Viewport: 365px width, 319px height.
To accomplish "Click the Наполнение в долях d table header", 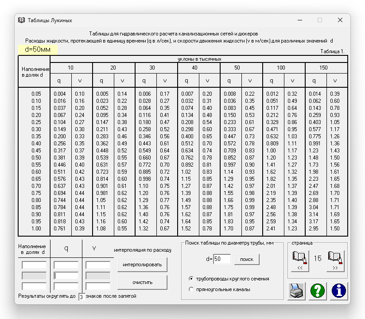I will tap(35, 72).
